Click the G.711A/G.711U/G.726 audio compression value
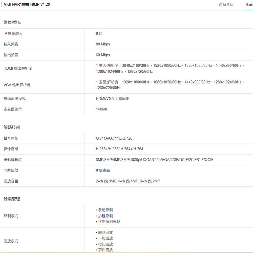Screen dimensions: 253x253 tap(114, 138)
